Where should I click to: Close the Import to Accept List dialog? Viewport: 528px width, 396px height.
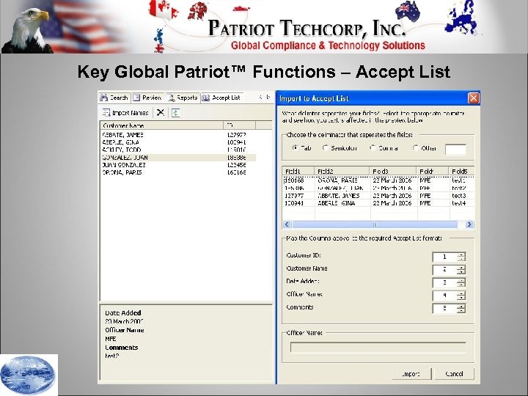[474, 98]
